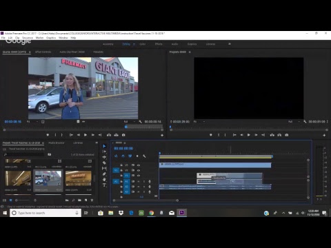Toggle nest sequences insert mode icon
The height and width of the screenshot is (248, 331).
tap(116, 156)
